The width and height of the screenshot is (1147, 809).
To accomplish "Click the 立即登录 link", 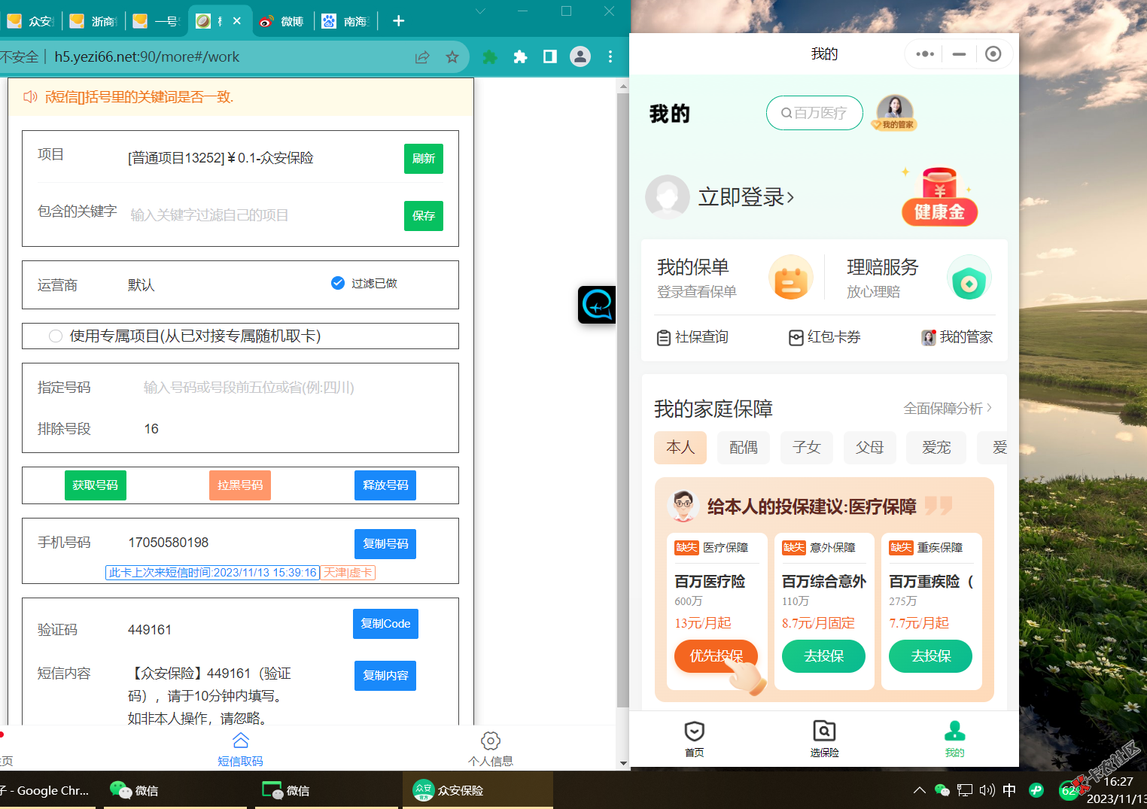I will [x=746, y=197].
